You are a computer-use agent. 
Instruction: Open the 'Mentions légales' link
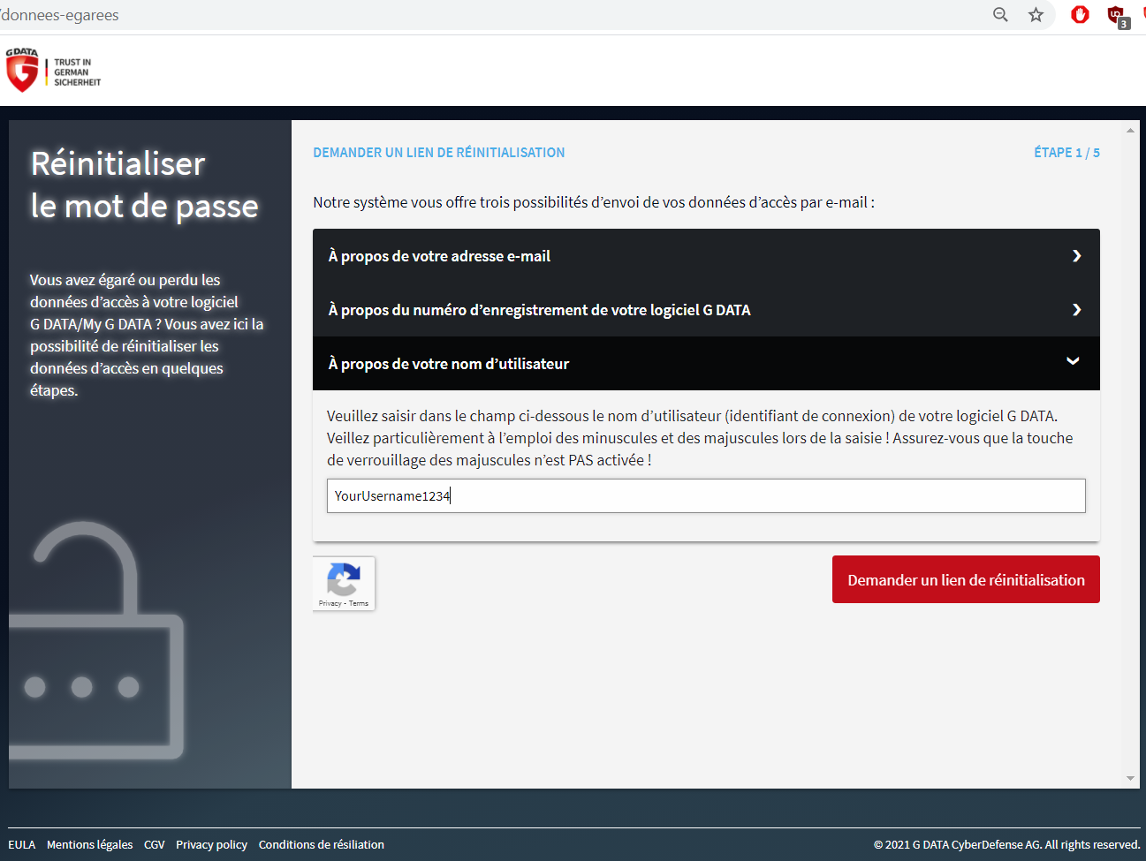[x=90, y=845]
